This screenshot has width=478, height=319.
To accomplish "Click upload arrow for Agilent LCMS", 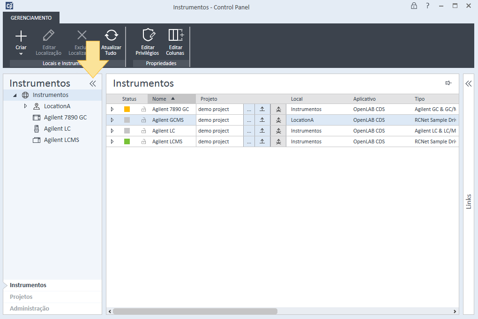I will pyautogui.click(x=262, y=141).
